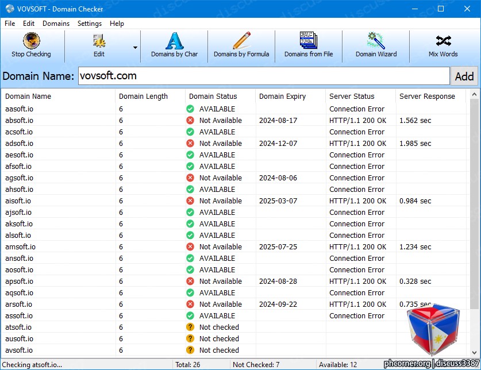481x370 pixels.
Task: Click Checking atsoft.io status text
Action: point(32,364)
